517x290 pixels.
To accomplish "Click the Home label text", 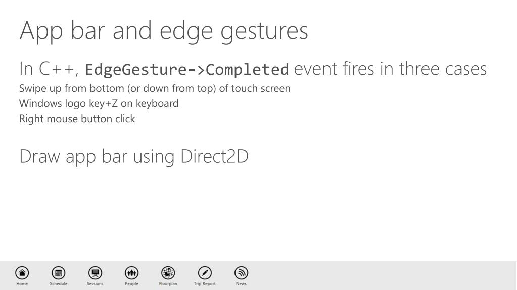I will click(x=22, y=284).
